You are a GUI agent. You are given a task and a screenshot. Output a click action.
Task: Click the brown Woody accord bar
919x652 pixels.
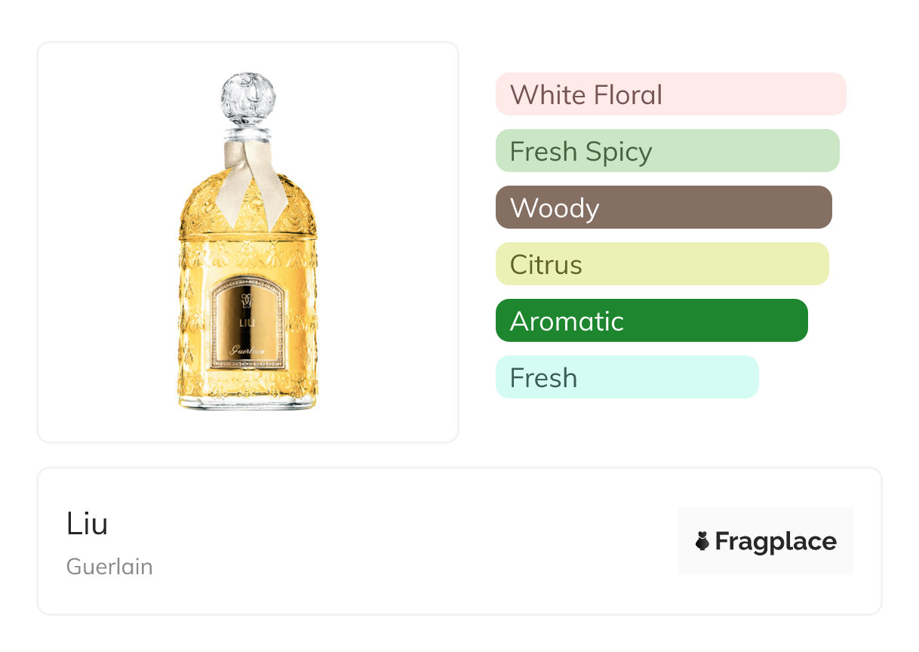663,208
